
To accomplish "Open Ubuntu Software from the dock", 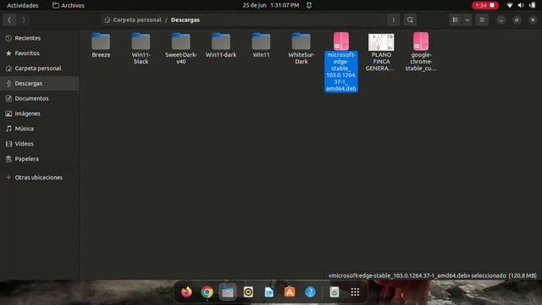I will click(x=290, y=292).
